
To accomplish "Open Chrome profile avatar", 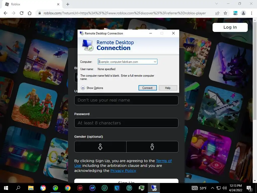I will click(x=243, y=13).
